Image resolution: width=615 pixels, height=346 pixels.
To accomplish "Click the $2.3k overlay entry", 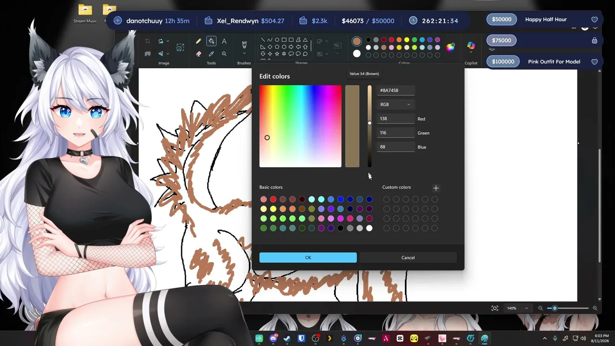I will 313,21.
